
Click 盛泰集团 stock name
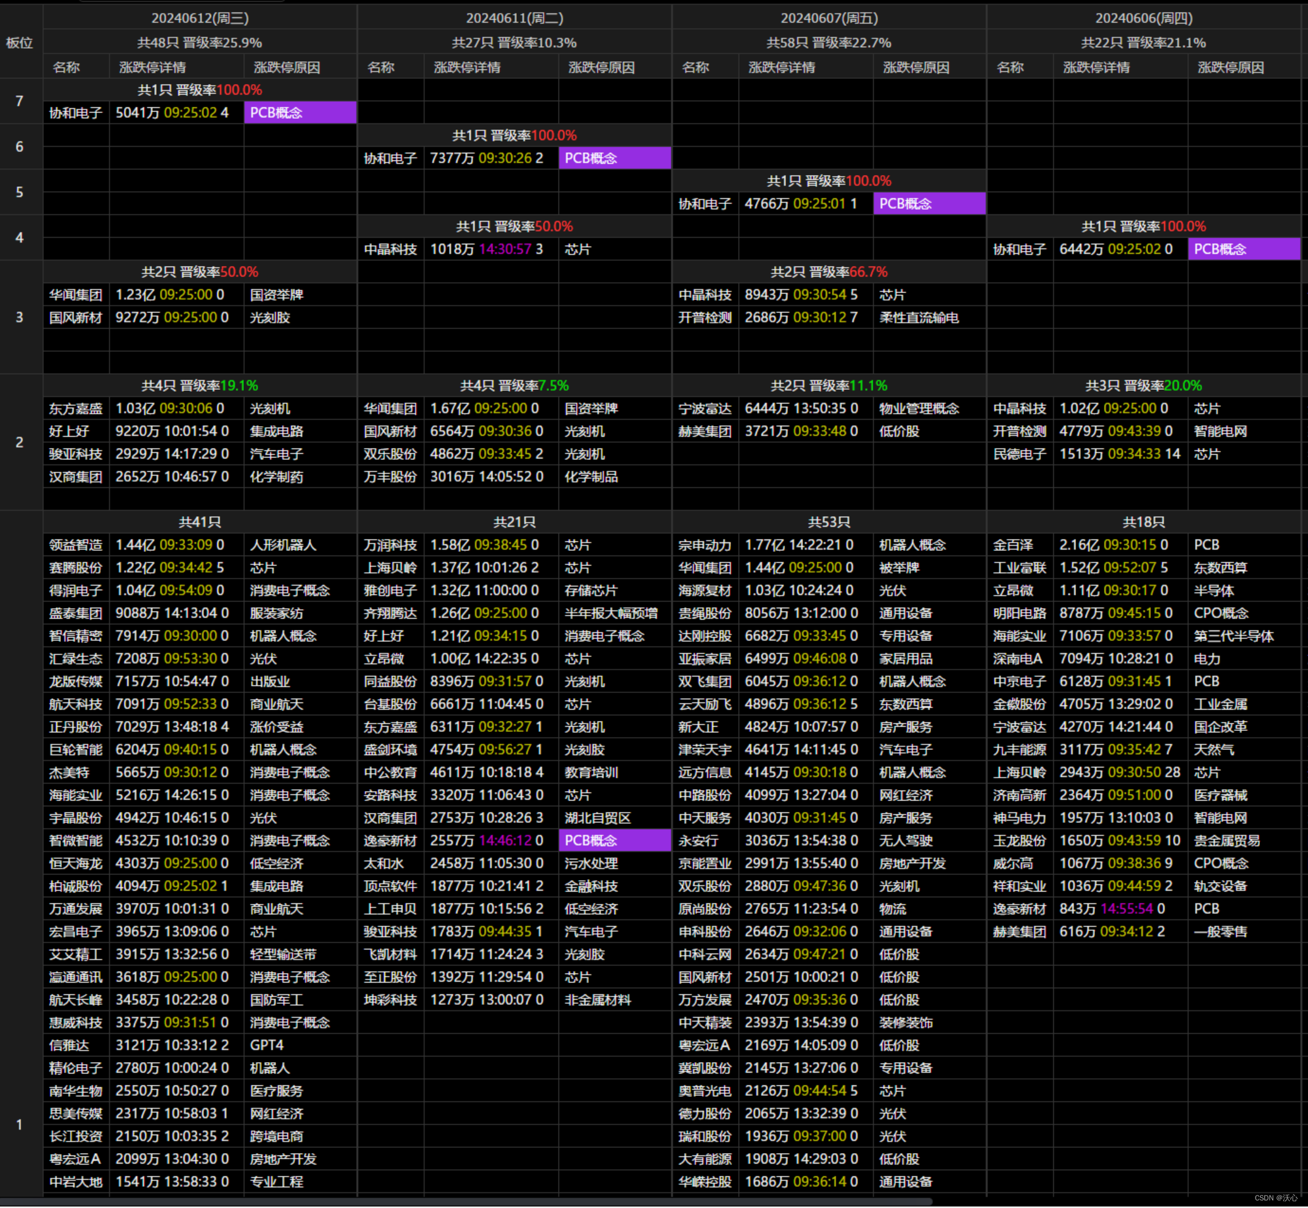tap(76, 613)
